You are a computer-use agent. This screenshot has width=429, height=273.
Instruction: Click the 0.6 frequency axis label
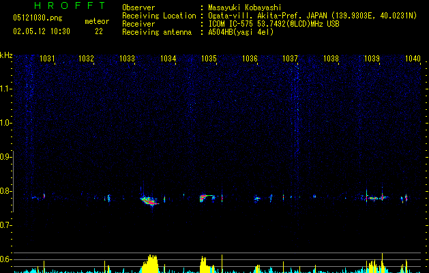(5, 259)
